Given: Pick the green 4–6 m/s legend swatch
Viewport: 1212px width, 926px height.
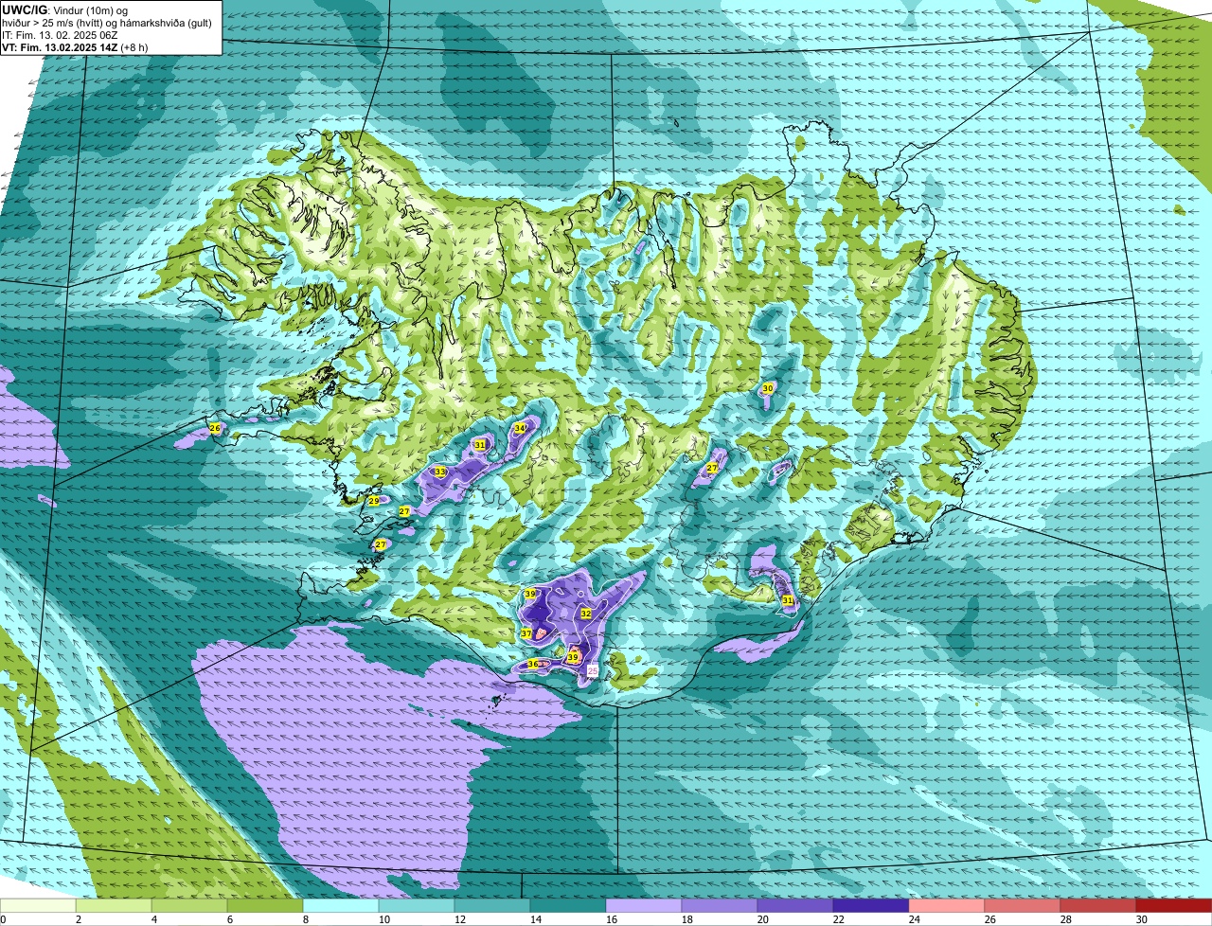Looking at the screenshot, I should 189,905.
